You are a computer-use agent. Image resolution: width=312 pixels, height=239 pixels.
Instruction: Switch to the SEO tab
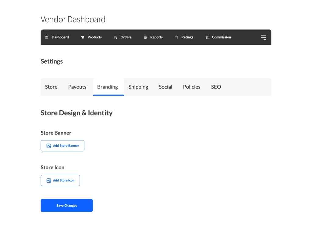pos(216,87)
